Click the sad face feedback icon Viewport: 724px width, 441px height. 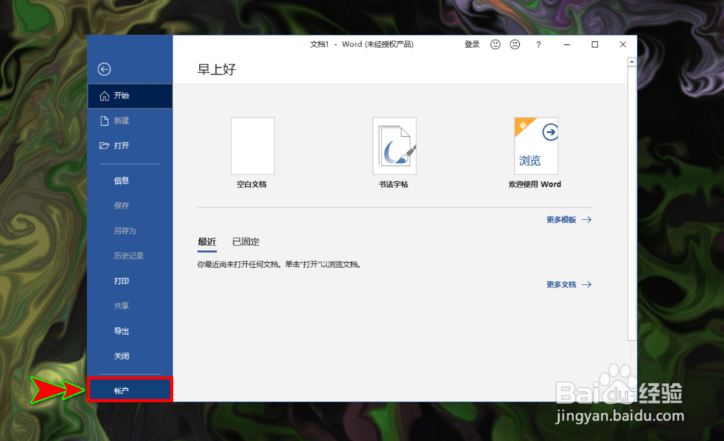[515, 44]
